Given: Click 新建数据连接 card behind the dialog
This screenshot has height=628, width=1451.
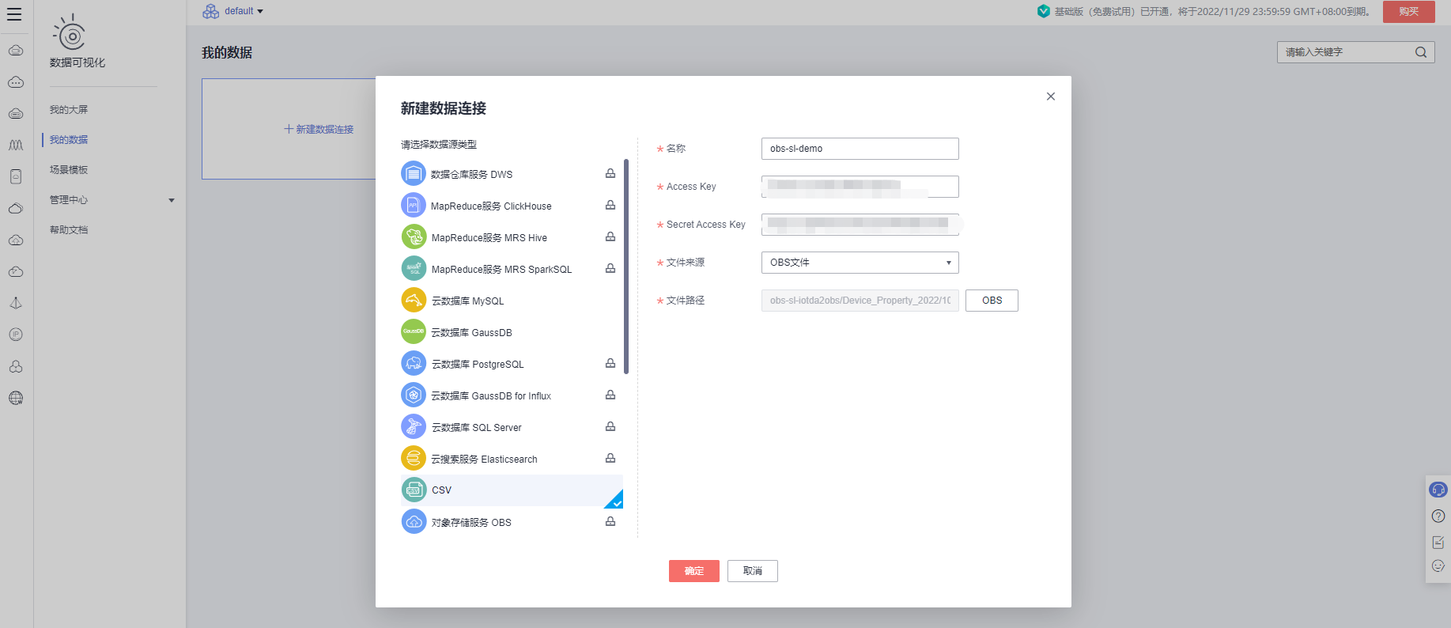Looking at the screenshot, I should (x=319, y=129).
